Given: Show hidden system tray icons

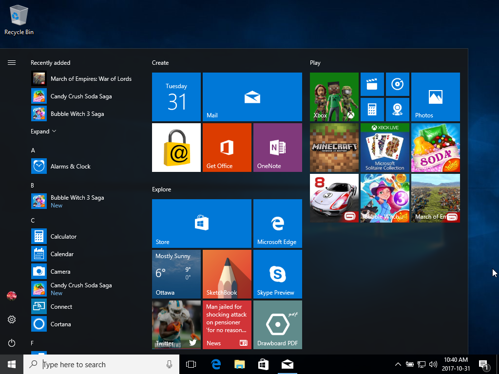Looking at the screenshot, I should 398,364.
